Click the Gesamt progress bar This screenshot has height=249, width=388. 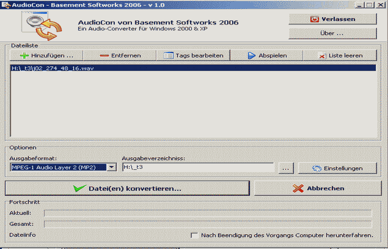coord(207,224)
